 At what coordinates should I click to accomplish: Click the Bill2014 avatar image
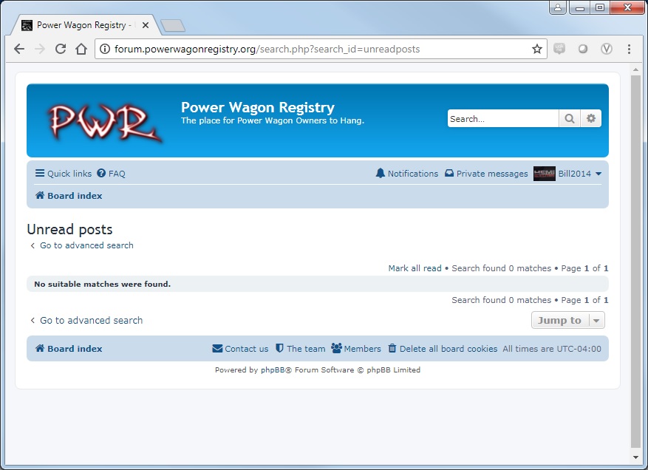coord(545,174)
